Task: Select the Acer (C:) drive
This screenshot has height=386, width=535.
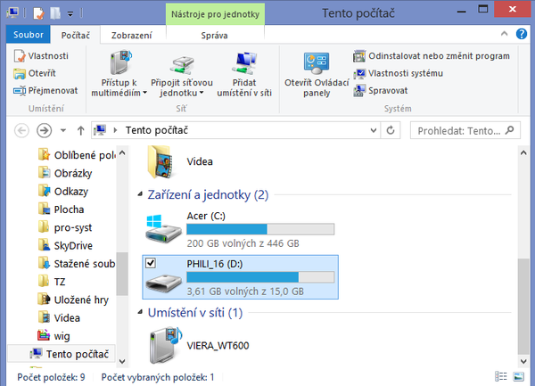Action: (x=240, y=229)
